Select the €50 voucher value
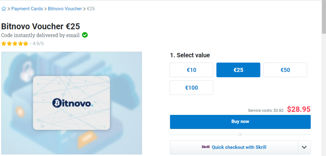Viewport: 326px width, 156px height. click(285, 70)
